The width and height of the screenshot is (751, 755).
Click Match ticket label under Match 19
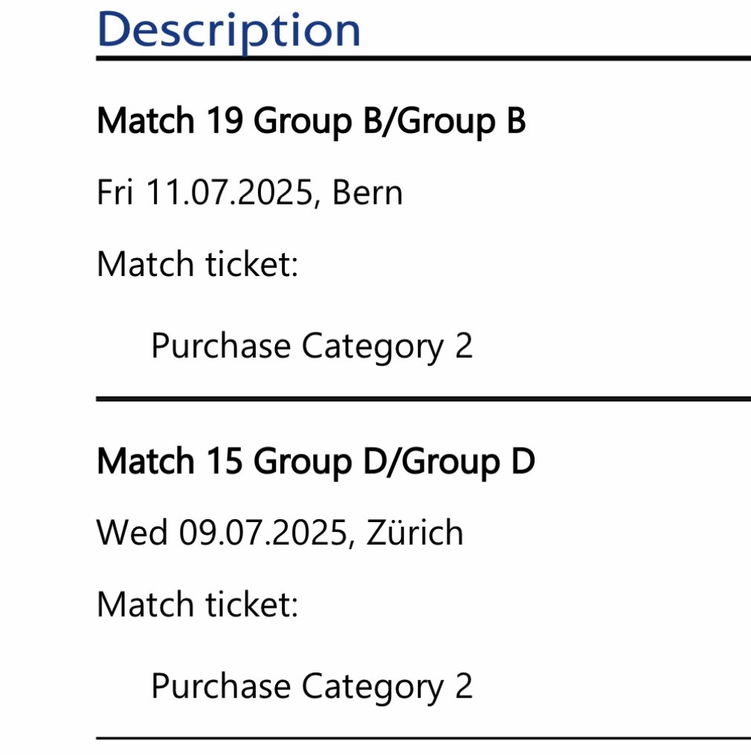pyautogui.click(x=197, y=264)
